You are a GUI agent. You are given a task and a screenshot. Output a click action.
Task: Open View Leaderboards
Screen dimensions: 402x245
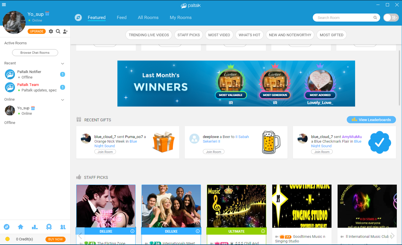click(371, 120)
